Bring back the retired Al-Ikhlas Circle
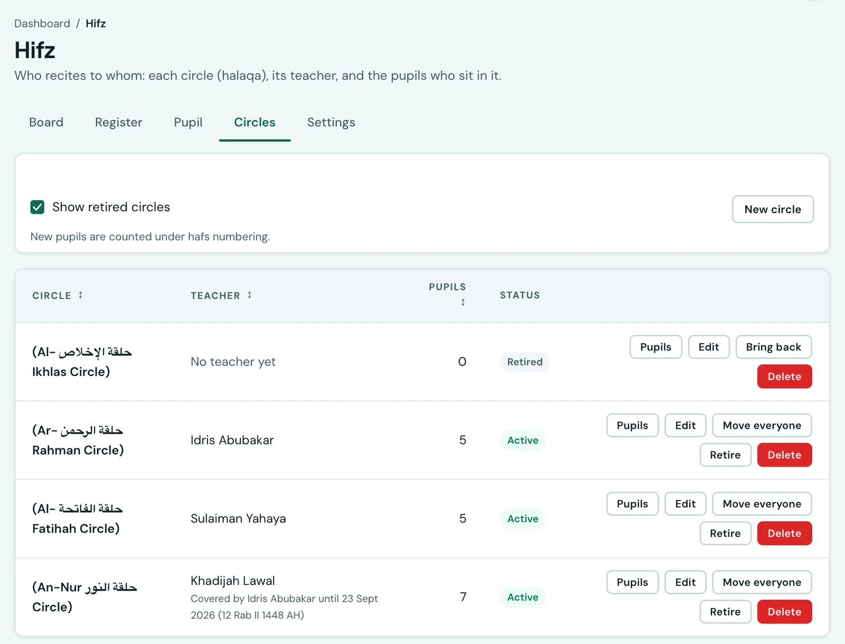The height and width of the screenshot is (644, 845). pos(774,347)
